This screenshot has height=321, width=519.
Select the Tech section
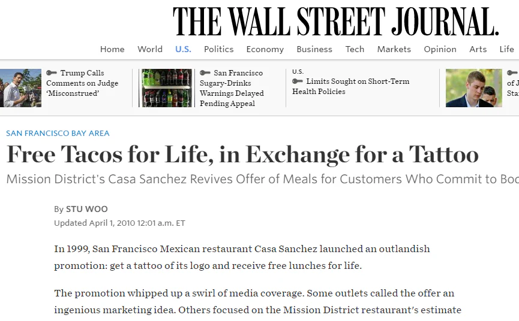coord(355,49)
